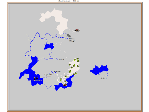
Task: Click the yellow Fihrmarta label
Action: [37, 80]
